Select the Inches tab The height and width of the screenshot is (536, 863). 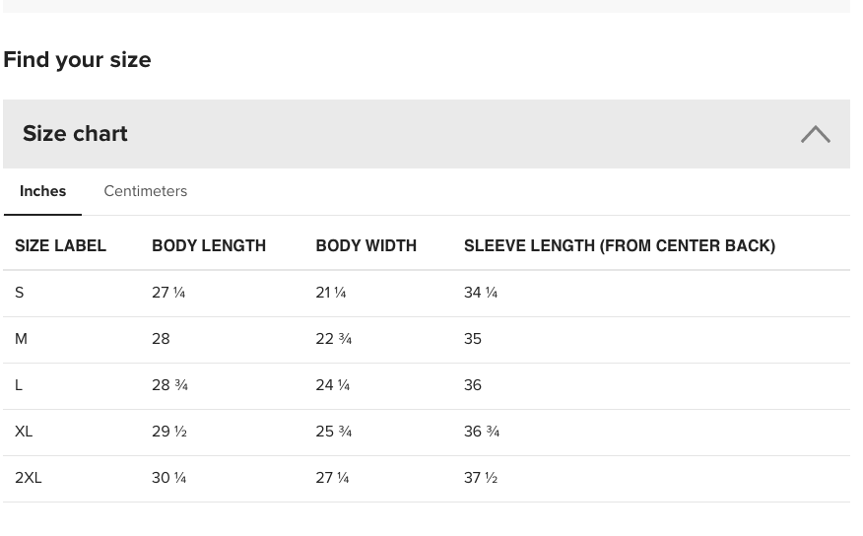42,191
